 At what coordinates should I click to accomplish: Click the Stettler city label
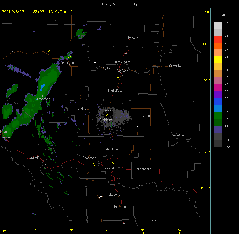point(176,66)
